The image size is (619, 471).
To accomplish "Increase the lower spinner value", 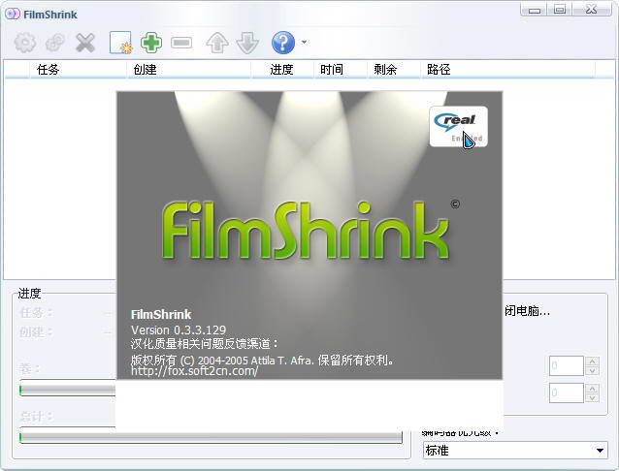I will (592, 389).
